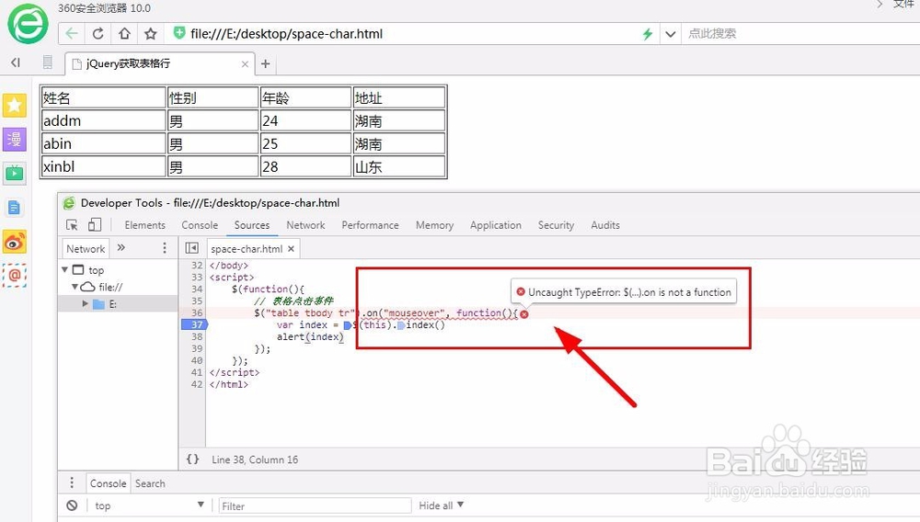The height and width of the screenshot is (522, 920).
Task: Select the Search drawer tab
Action: coord(150,483)
